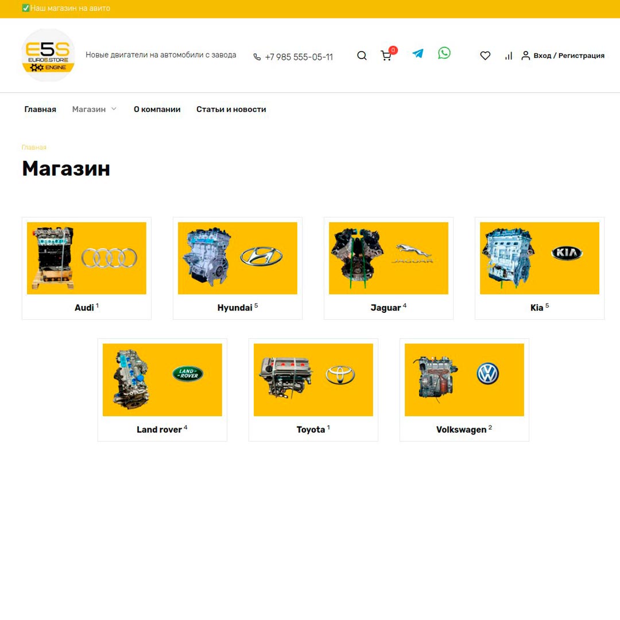The height and width of the screenshot is (620, 620).
Task: Click the 'Kia' category title
Action: click(x=537, y=308)
